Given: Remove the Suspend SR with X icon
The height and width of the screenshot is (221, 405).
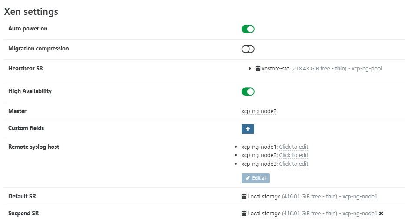Looking at the screenshot, I should click(381, 214).
